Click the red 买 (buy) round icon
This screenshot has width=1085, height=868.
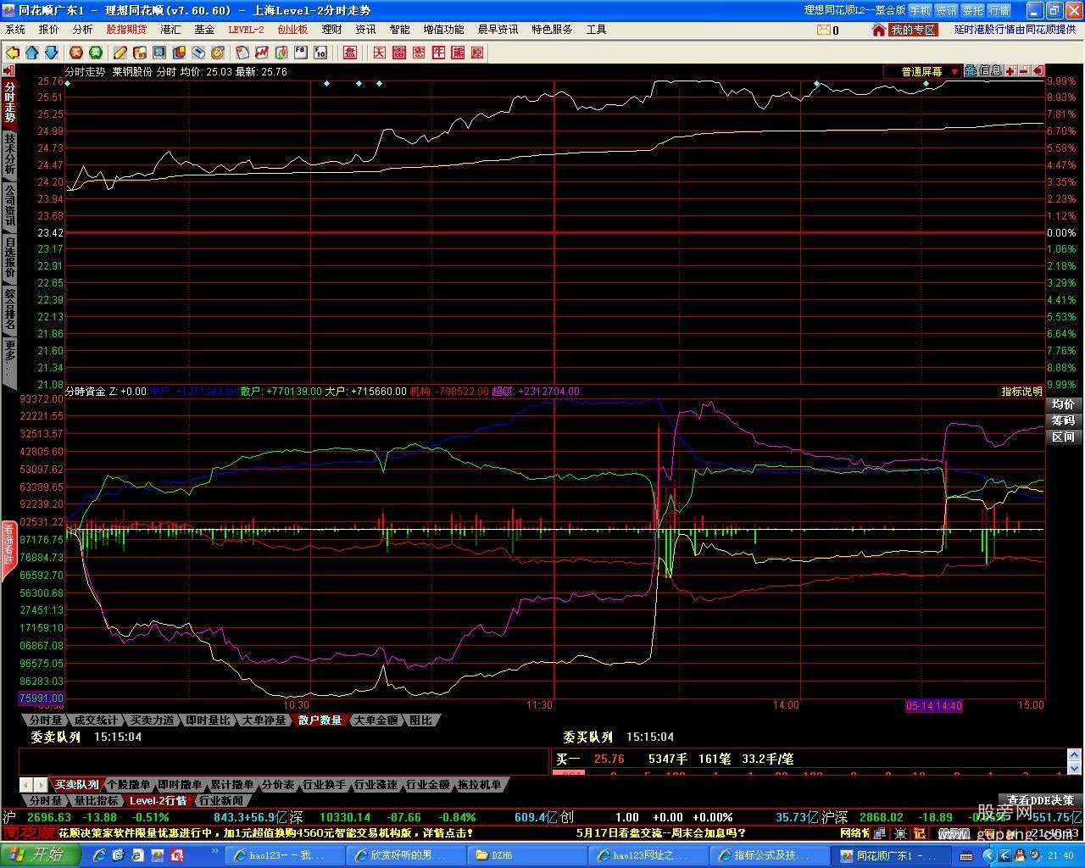coord(75,53)
